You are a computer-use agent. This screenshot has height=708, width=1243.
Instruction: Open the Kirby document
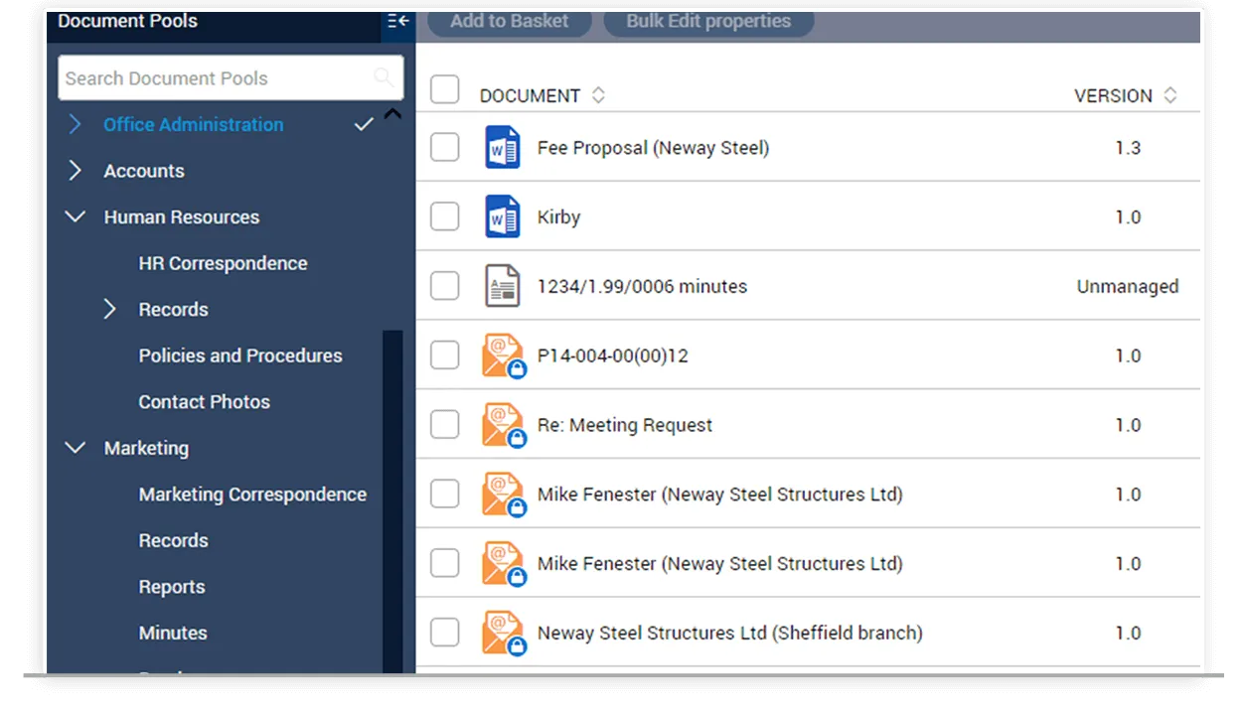pyautogui.click(x=558, y=216)
